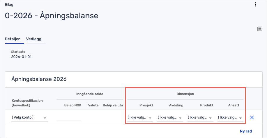
Task: Expand the Ansatt dimension dropdown
Action: pyautogui.click(x=230, y=118)
